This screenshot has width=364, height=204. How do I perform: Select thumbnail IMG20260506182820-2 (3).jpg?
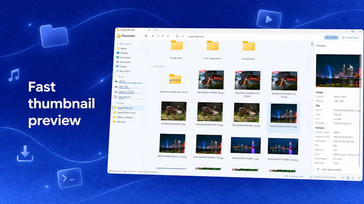(x=172, y=143)
